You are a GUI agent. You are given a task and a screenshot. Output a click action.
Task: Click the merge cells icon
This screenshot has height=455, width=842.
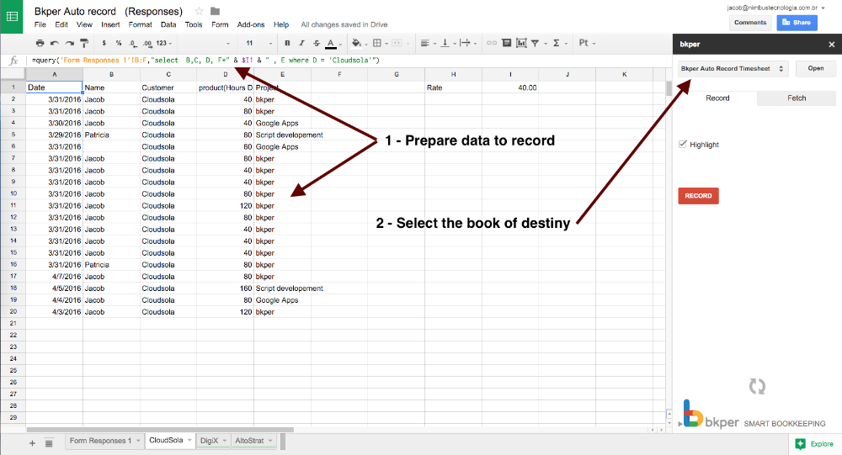398,43
